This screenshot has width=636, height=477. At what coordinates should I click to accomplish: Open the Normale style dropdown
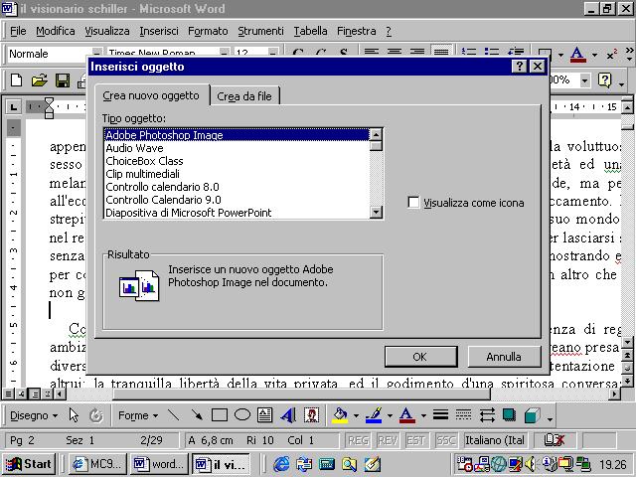tap(97, 53)
